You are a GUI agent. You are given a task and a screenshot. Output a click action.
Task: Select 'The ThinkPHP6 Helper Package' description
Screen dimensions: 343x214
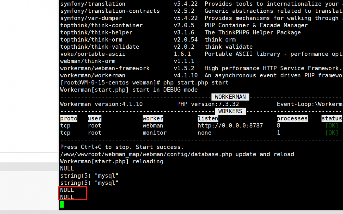pos(253,33)
